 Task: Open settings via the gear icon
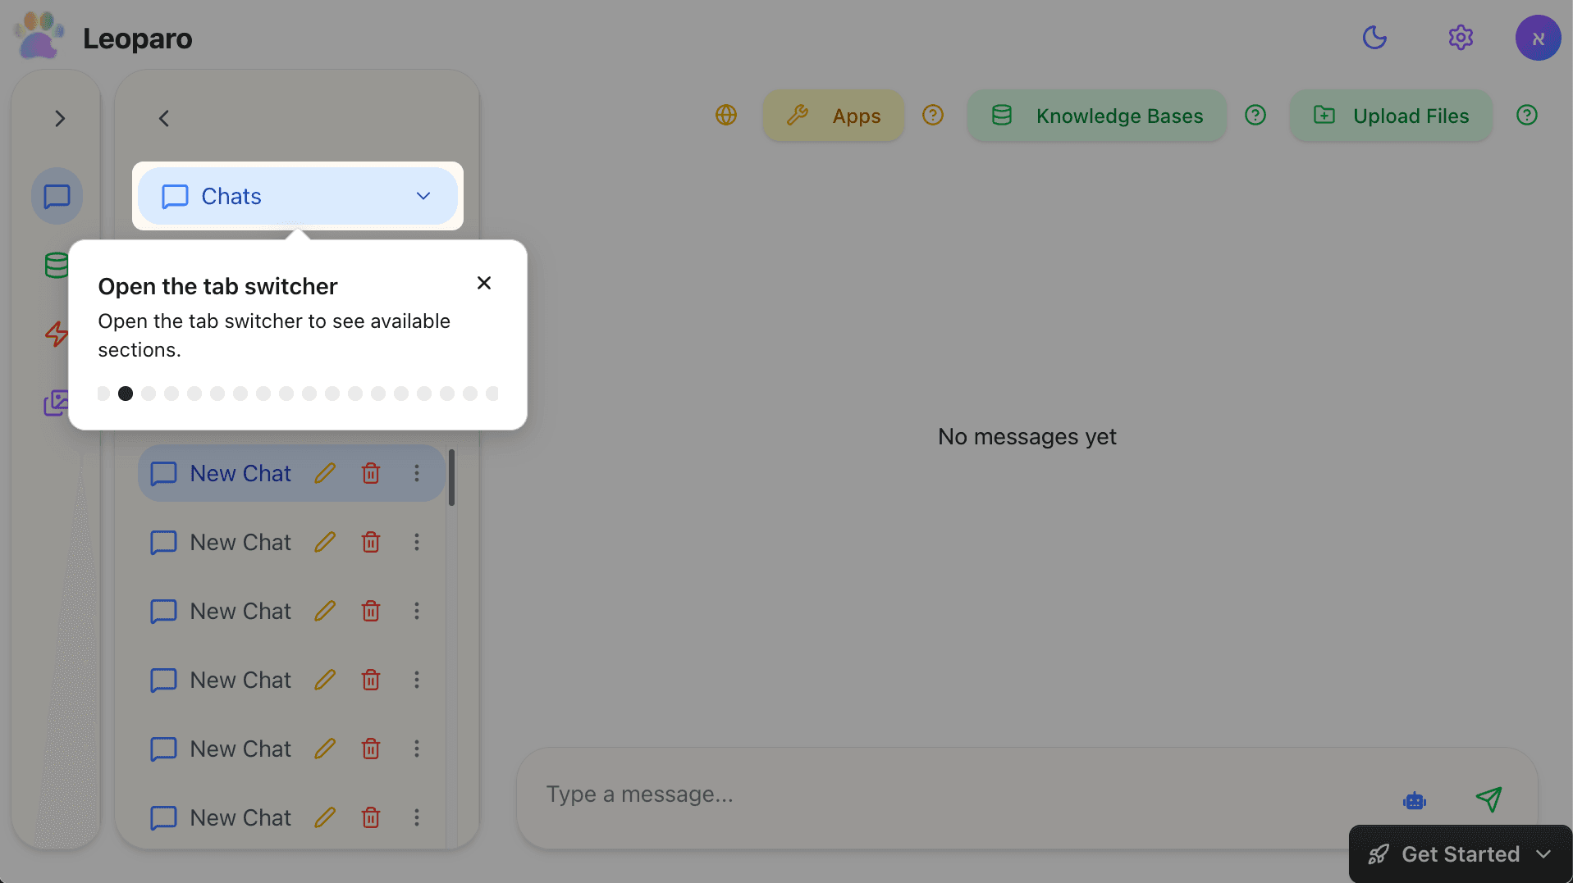(x=1461, y=38)
